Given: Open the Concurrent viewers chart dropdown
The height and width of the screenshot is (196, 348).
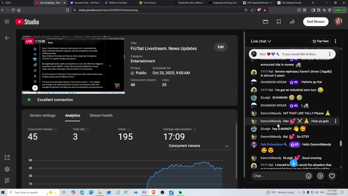Looking at the screenshot, I should pyautogui.click(x=199, y=146).
